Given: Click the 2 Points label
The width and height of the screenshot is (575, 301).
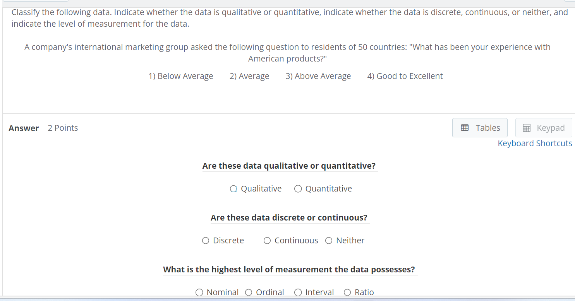Looking at the screenshot, I should point(63,128).
